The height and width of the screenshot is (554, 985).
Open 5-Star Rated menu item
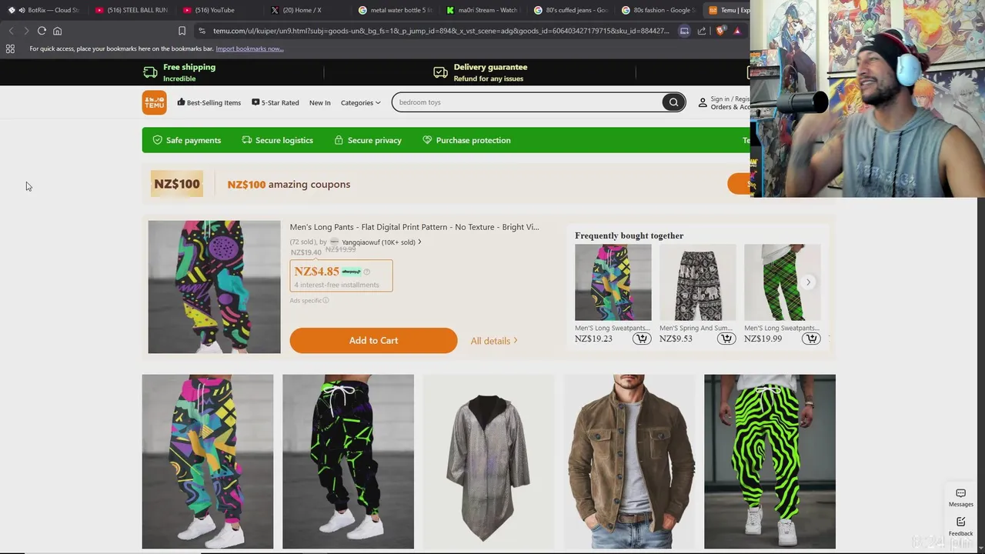tap(275, 102)
